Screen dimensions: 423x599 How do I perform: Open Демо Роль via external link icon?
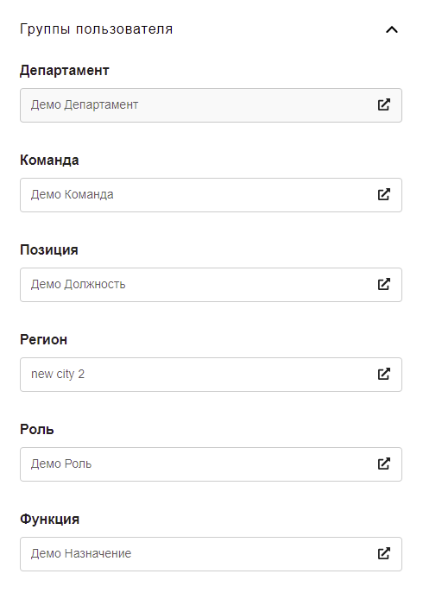[x=383, y=463]
